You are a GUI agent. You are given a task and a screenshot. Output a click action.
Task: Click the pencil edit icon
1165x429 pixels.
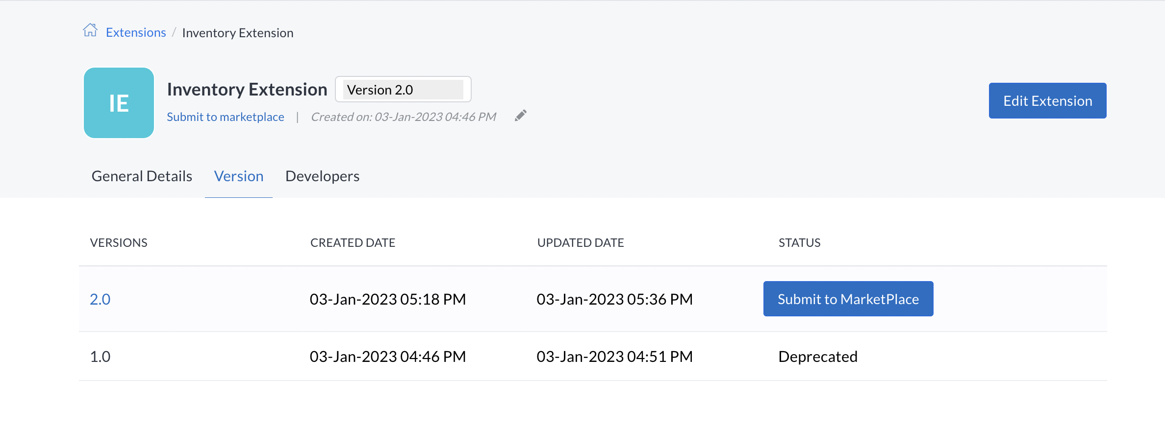(x=521, y=116)
